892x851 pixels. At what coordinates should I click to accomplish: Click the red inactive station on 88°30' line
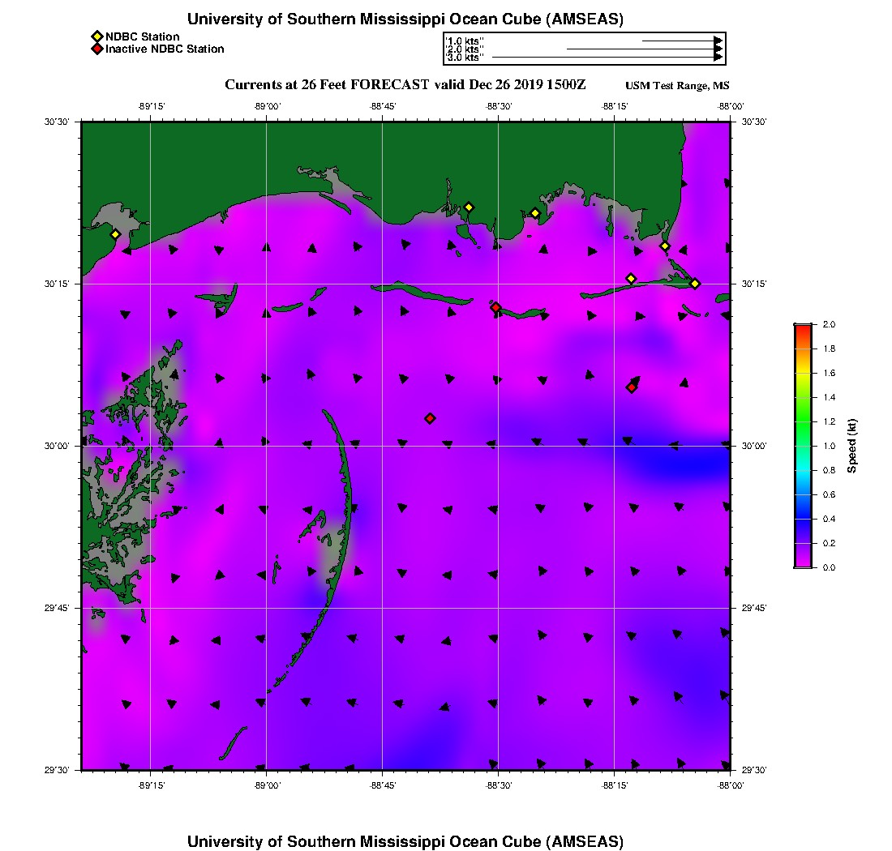[x=495, y=307]
